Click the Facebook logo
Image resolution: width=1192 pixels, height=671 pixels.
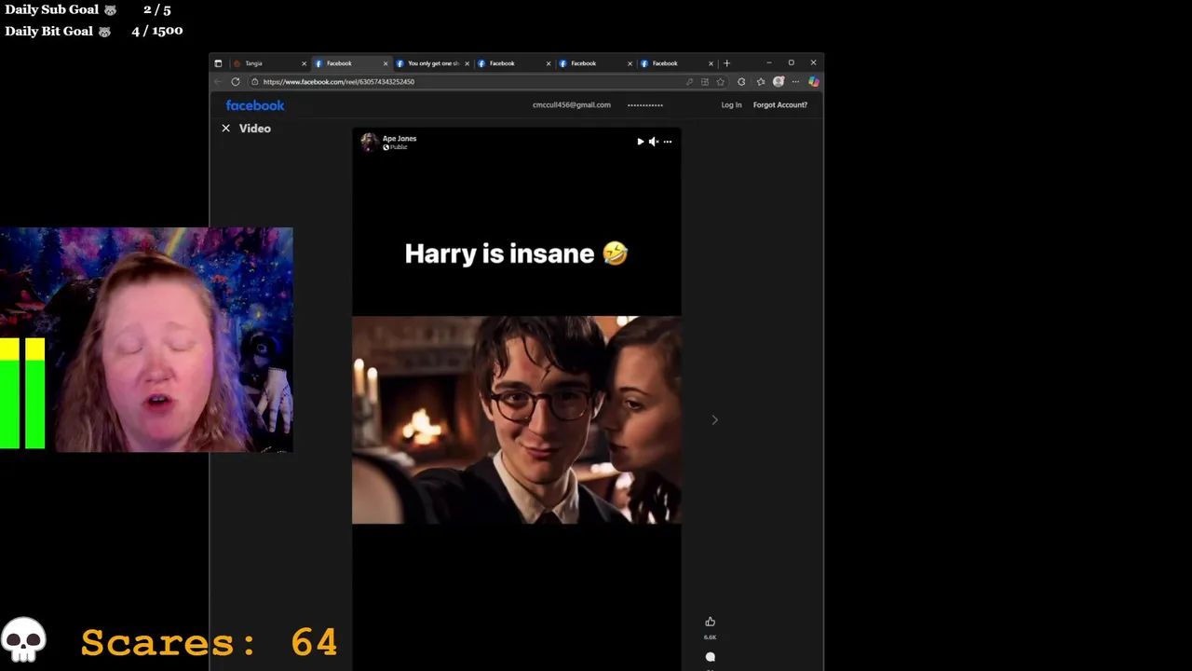tap(255, 105)
